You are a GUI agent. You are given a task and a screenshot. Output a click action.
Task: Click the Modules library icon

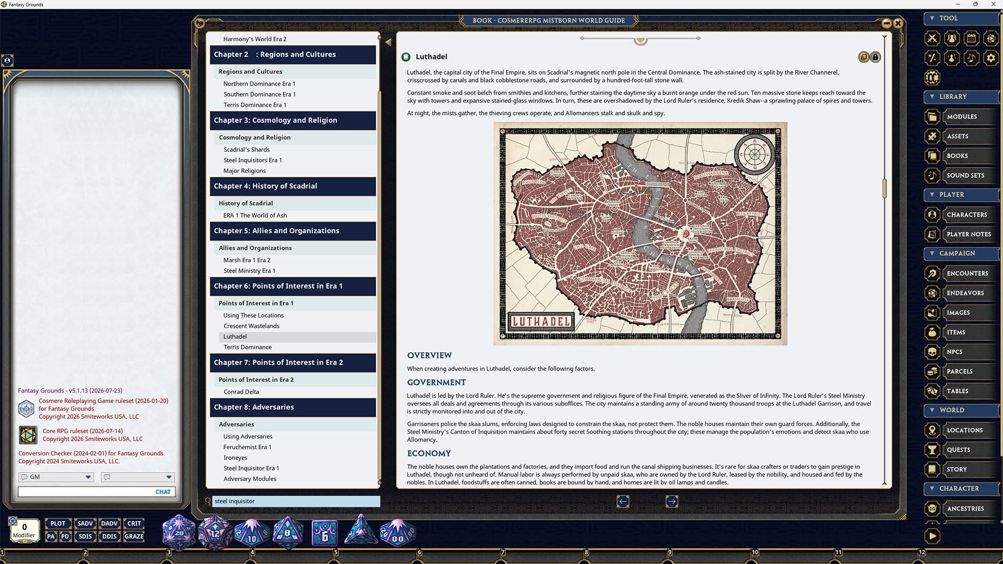(932, 116)
